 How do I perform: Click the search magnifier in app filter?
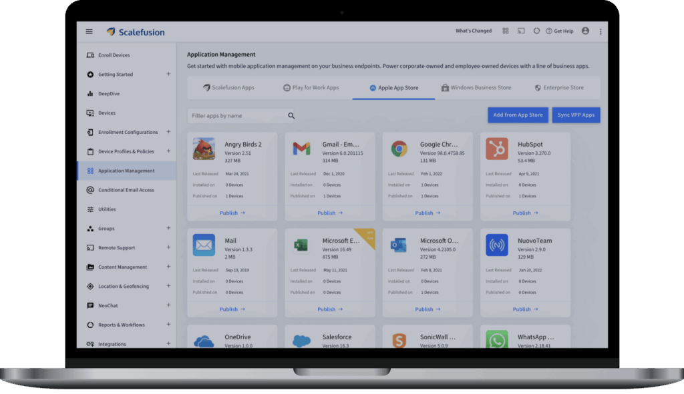[x=291, y=116]
